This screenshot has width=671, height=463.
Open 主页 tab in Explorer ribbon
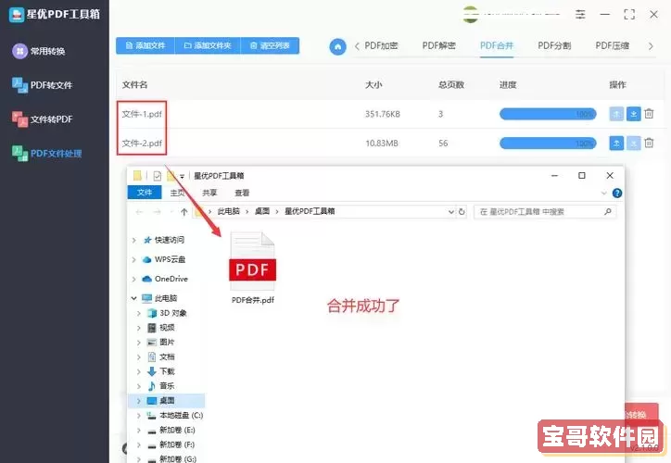178,193
